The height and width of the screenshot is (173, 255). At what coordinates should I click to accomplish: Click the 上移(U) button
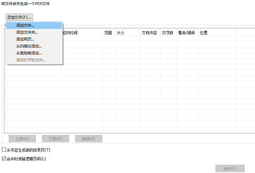coord(22,139)
